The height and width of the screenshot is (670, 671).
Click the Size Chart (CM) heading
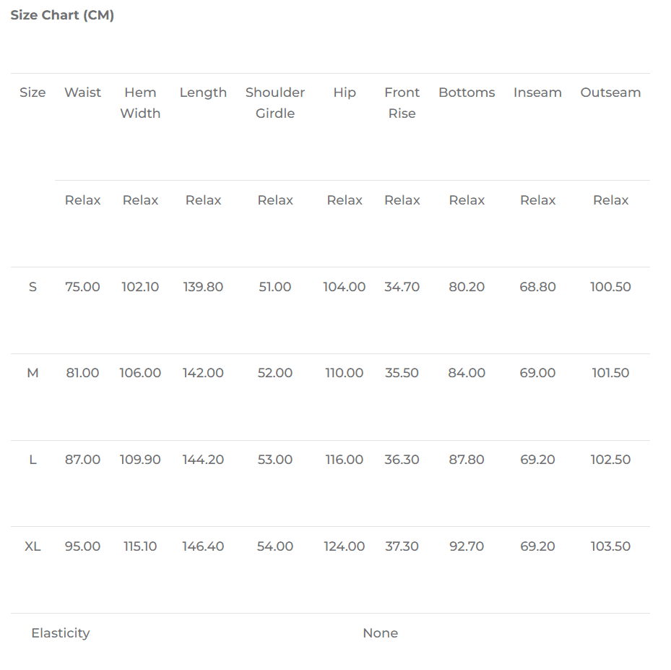pos(62,15)
